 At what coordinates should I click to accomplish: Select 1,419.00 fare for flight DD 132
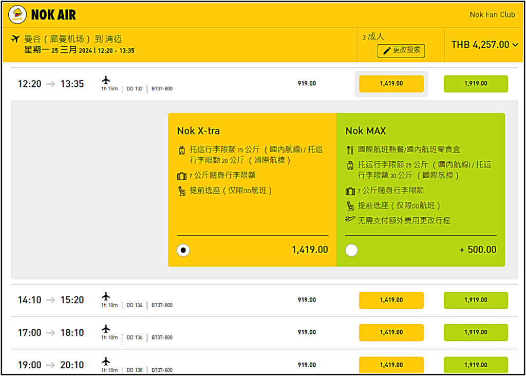click(391, 84)
